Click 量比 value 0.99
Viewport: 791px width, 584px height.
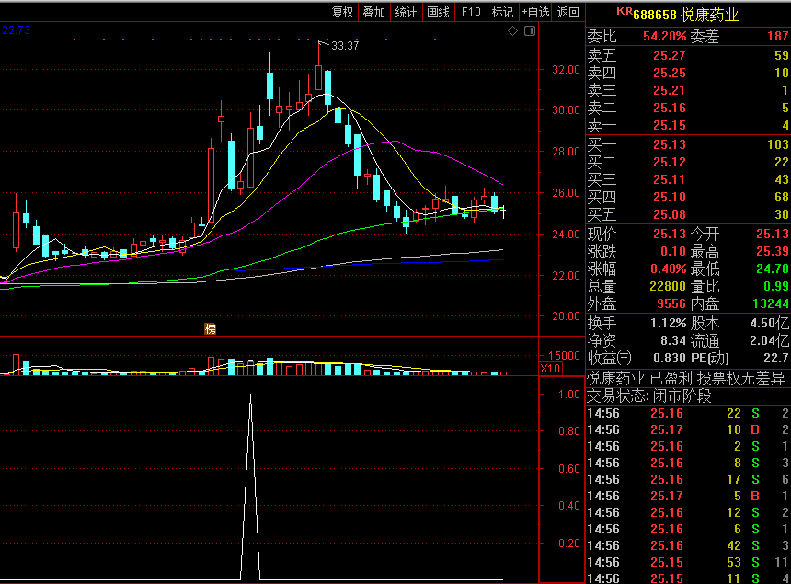click(776, 286)
